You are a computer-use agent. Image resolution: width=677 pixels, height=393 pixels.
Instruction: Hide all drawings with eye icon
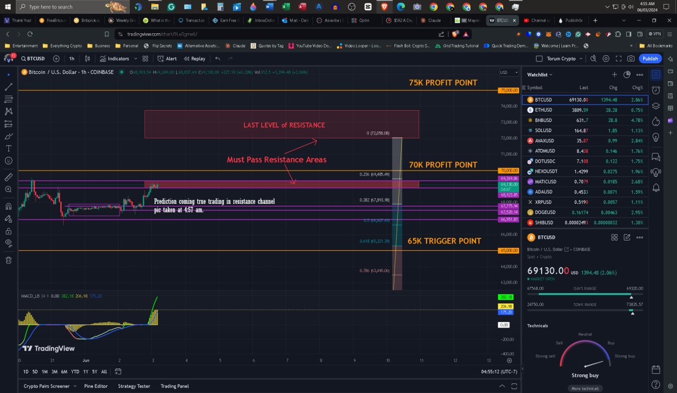pos(8,243)
